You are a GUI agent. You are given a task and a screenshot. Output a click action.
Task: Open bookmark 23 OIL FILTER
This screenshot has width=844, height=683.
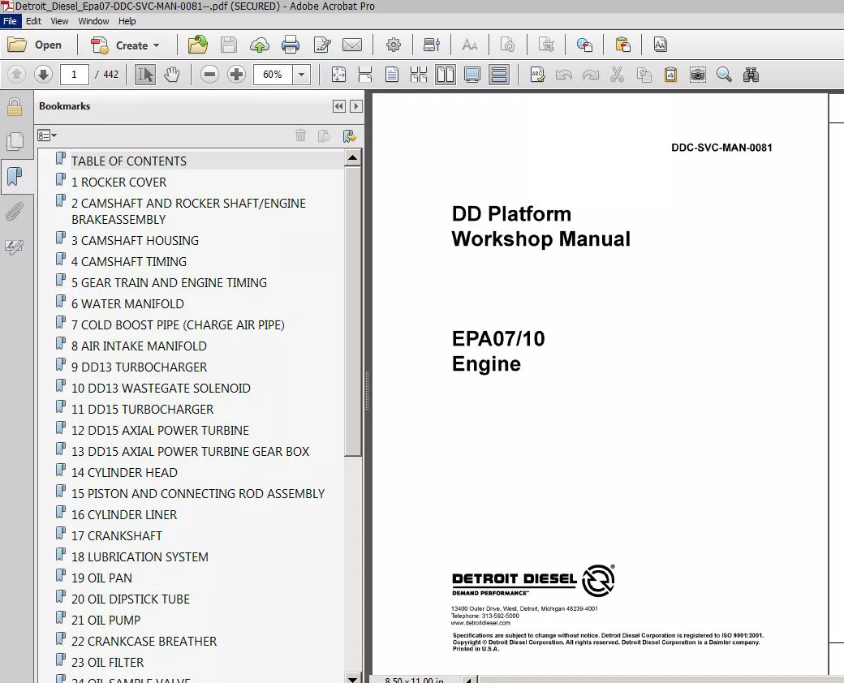(107, 663)
